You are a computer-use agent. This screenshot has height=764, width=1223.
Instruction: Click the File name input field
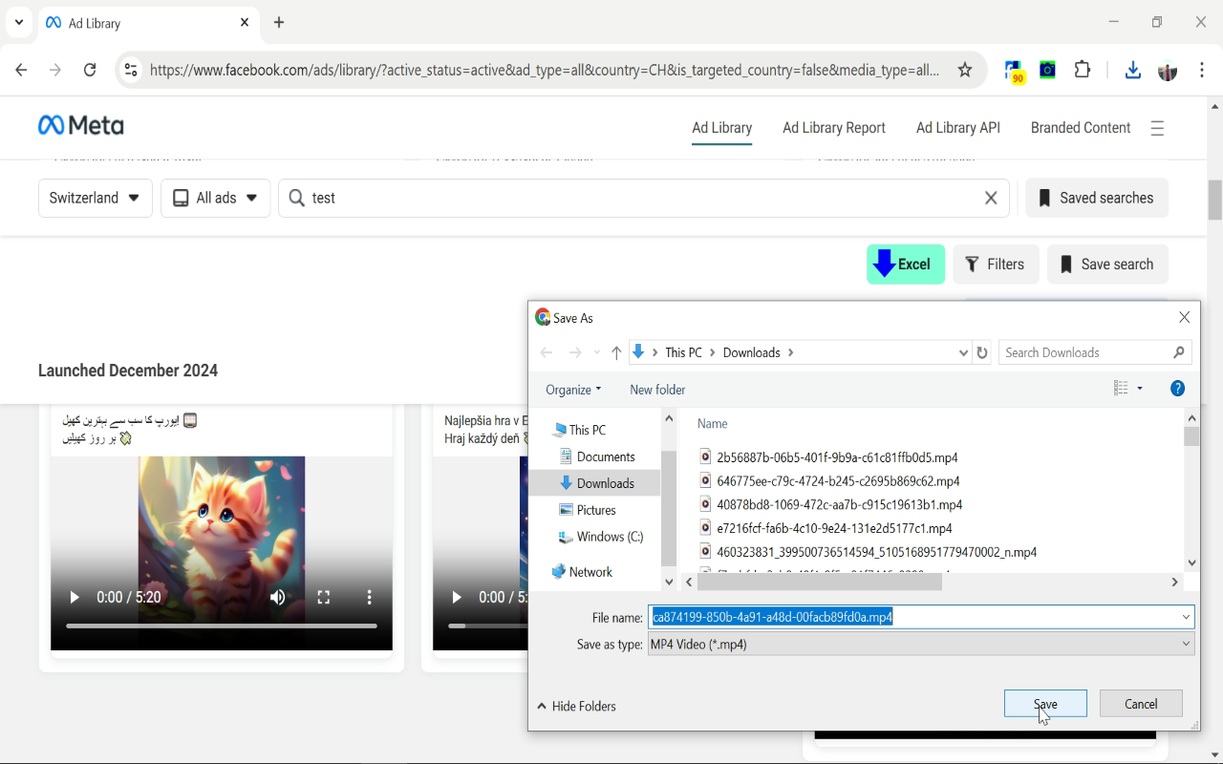tap(860, 617)
